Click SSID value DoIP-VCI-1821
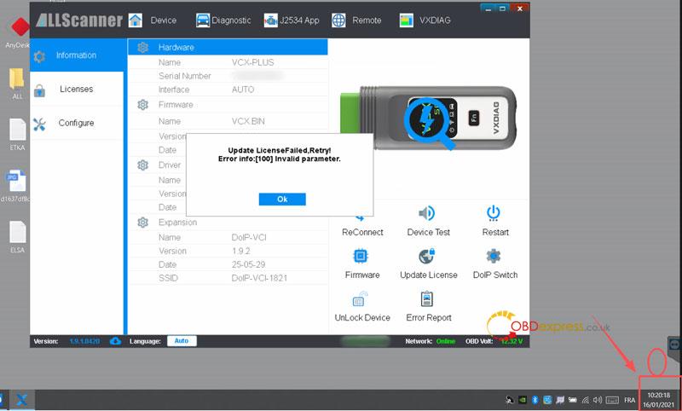Viewport: 682px width, 411px height. [x=259, y=278]
